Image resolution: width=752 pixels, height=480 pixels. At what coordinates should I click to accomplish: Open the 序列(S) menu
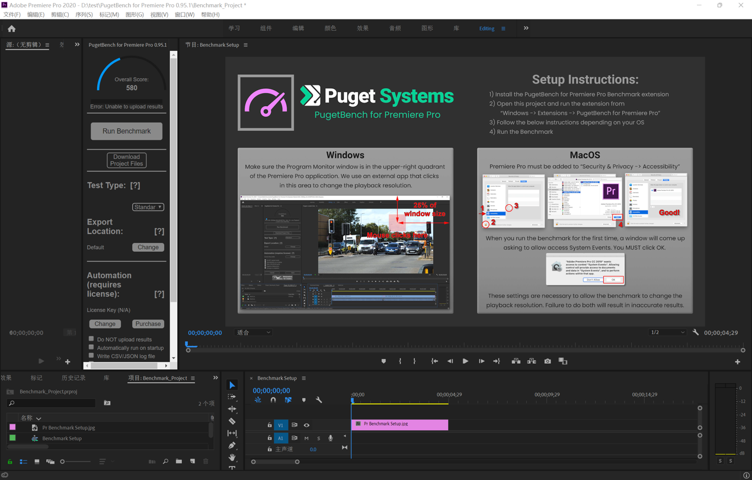pyautogui.click(x=84, y=14)
